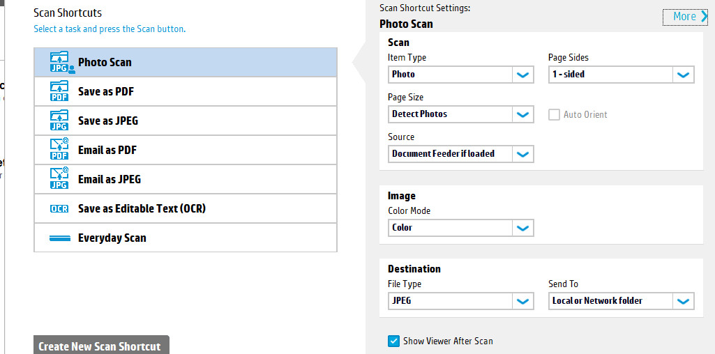Choose the Everyday Scan shortcut

click(x=186, y=238)
